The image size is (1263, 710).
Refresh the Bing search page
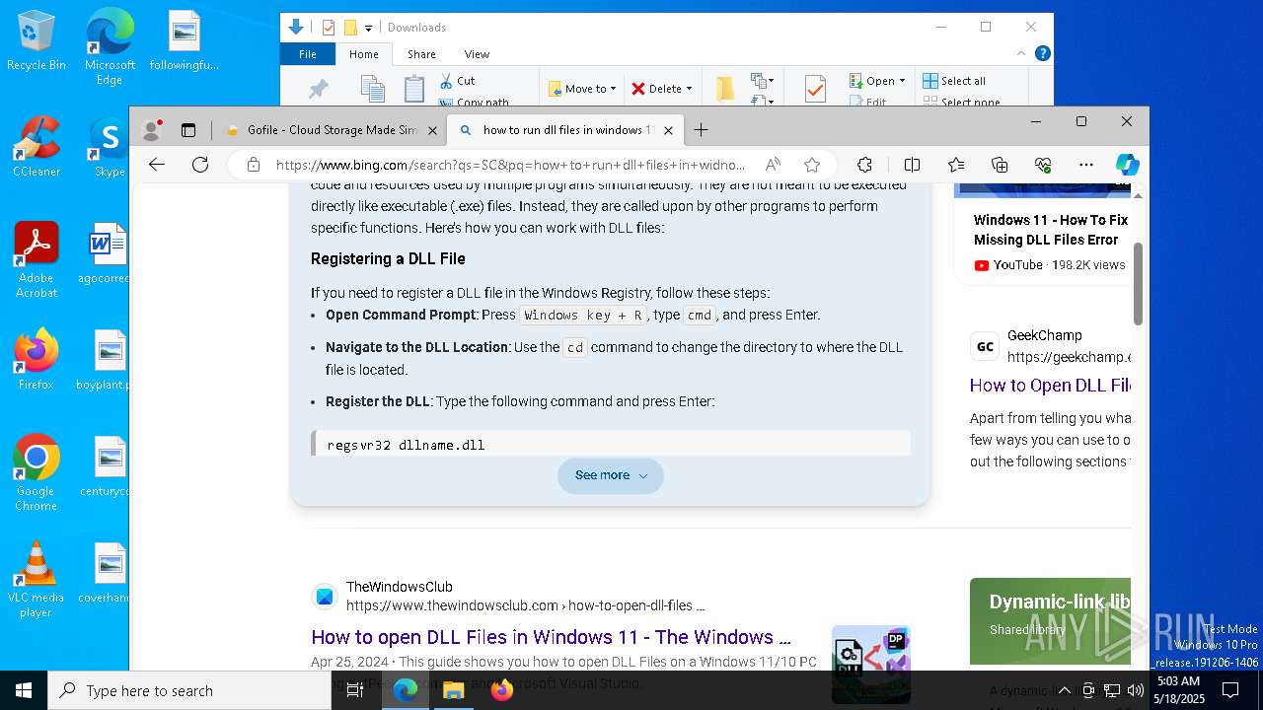(200, 165)
